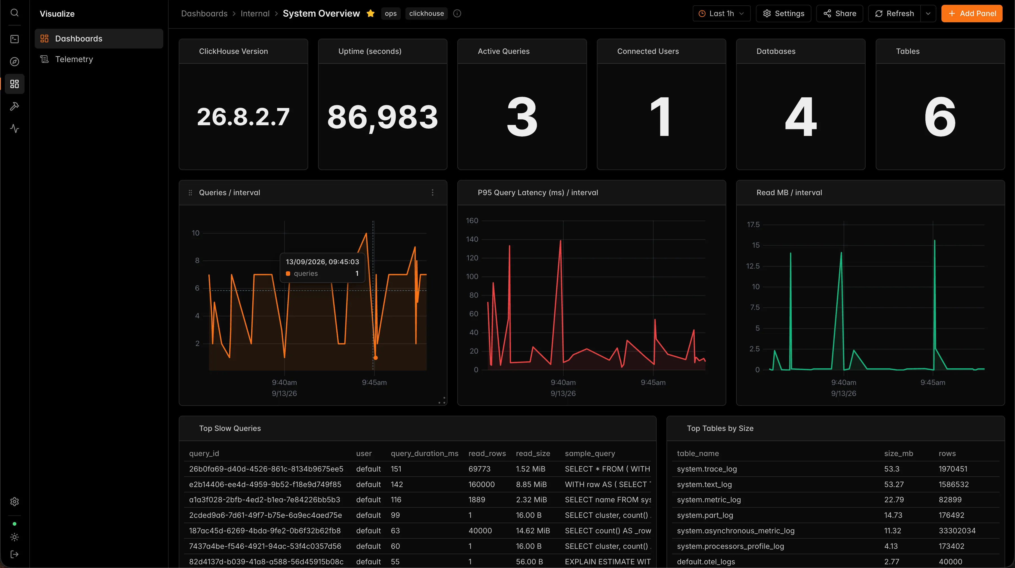The width and height of the screenshot is (1015, 568).
Task: Click the system.trace_log table row
Action: (835, 469)
